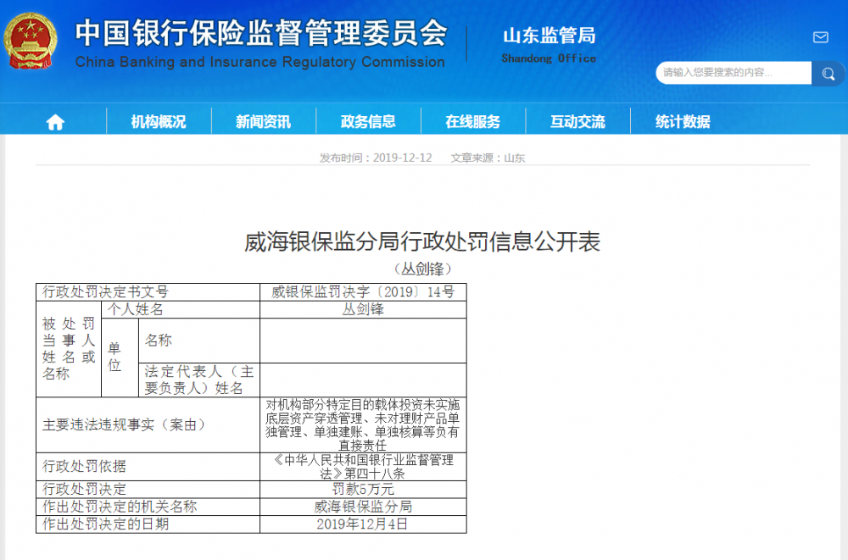Click the 罚款5万元 penalty decision cell
The image size is (848, 560).
(x=363, y=489)
